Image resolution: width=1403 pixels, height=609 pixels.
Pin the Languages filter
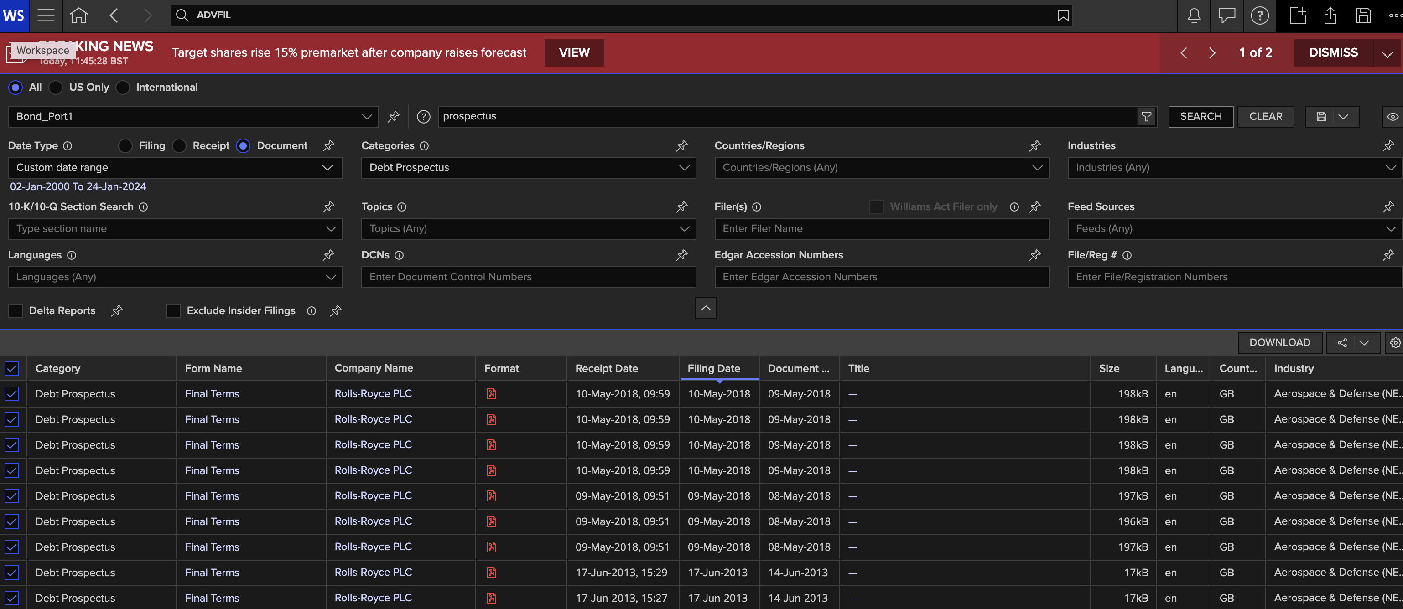pos(328,255)
